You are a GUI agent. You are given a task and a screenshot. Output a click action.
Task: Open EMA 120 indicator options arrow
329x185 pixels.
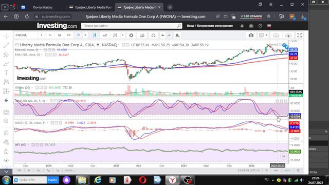(x=42, y=55)
